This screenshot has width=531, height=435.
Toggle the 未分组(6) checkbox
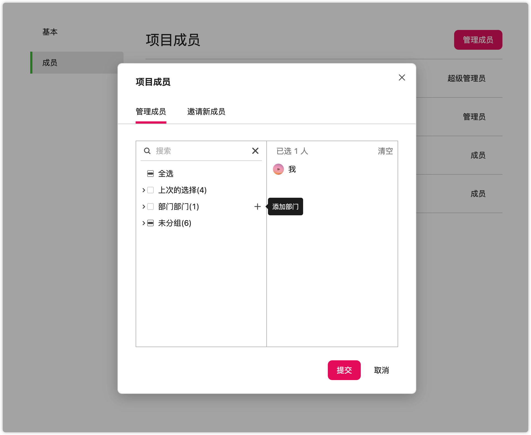coord(150,223)
